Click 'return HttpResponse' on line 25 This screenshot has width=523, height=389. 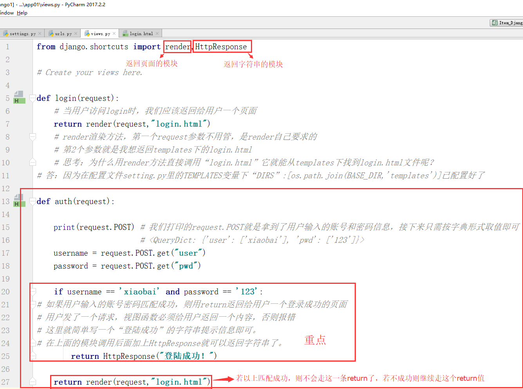(x=113, y=356)
